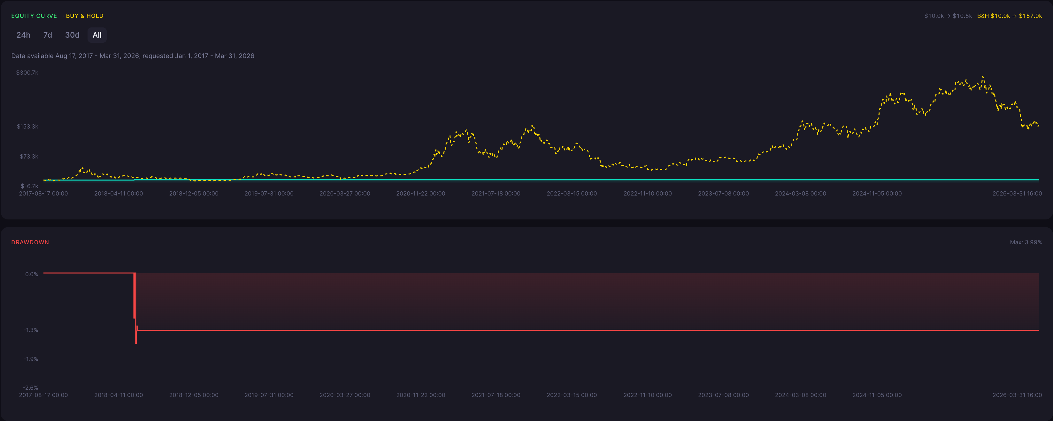Click drawdown chart 2018-04-11 00:00 date label

click(119, 395)
